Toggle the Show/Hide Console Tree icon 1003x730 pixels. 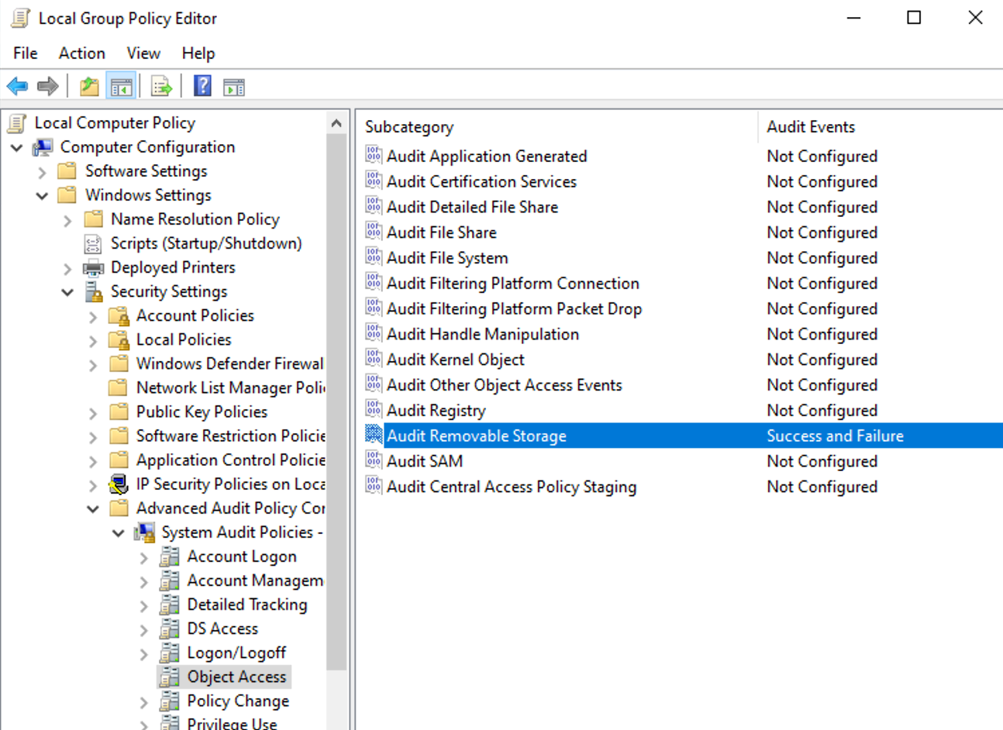pos(121,86)
